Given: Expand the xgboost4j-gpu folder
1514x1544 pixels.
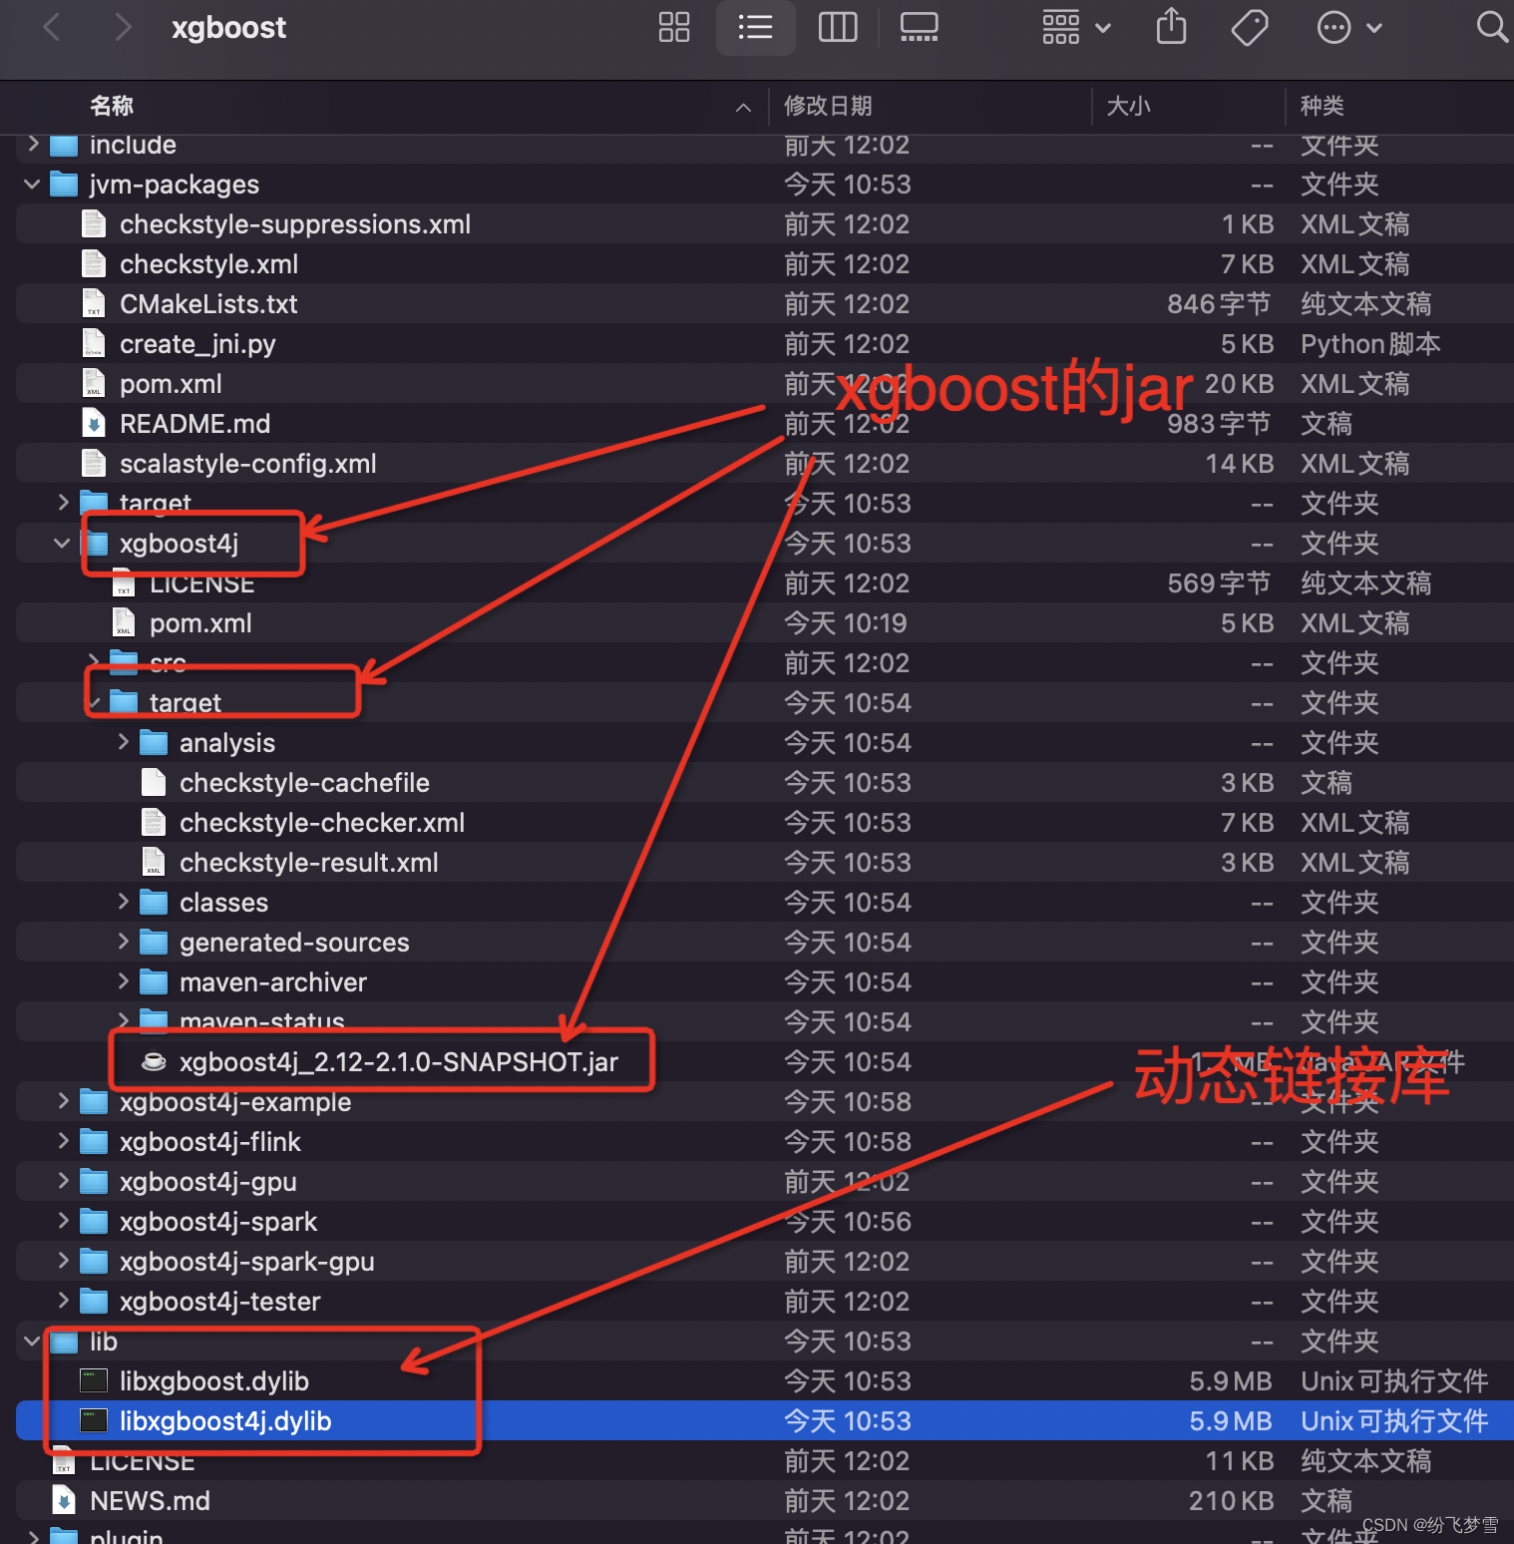Looking at the screenshot, I should (x=63, y=1180).
